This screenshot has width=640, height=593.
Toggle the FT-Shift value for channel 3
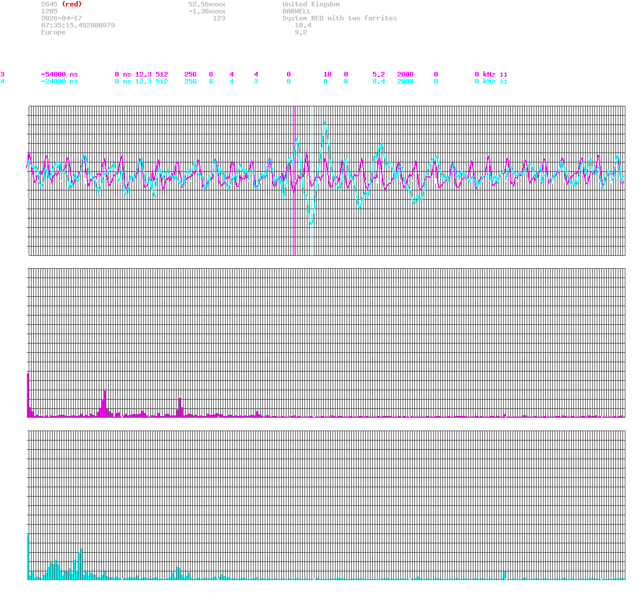point(288,75)
